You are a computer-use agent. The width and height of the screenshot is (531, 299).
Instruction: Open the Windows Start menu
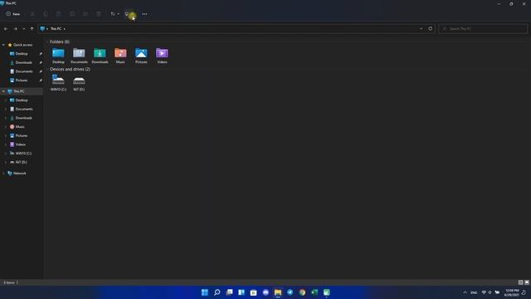[x=205, y=292]
